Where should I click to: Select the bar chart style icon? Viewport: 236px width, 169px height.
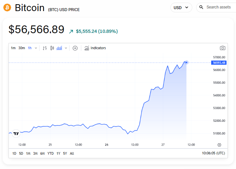[45, 48]
